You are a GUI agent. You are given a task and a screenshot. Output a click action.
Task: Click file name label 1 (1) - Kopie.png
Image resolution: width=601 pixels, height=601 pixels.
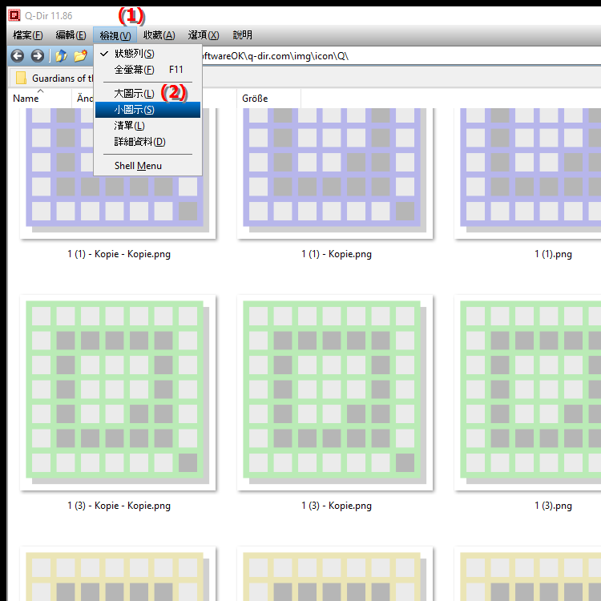coord(336,254)
